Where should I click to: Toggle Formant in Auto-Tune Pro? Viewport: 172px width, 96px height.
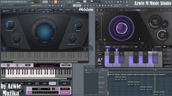(x=56, y=12)
